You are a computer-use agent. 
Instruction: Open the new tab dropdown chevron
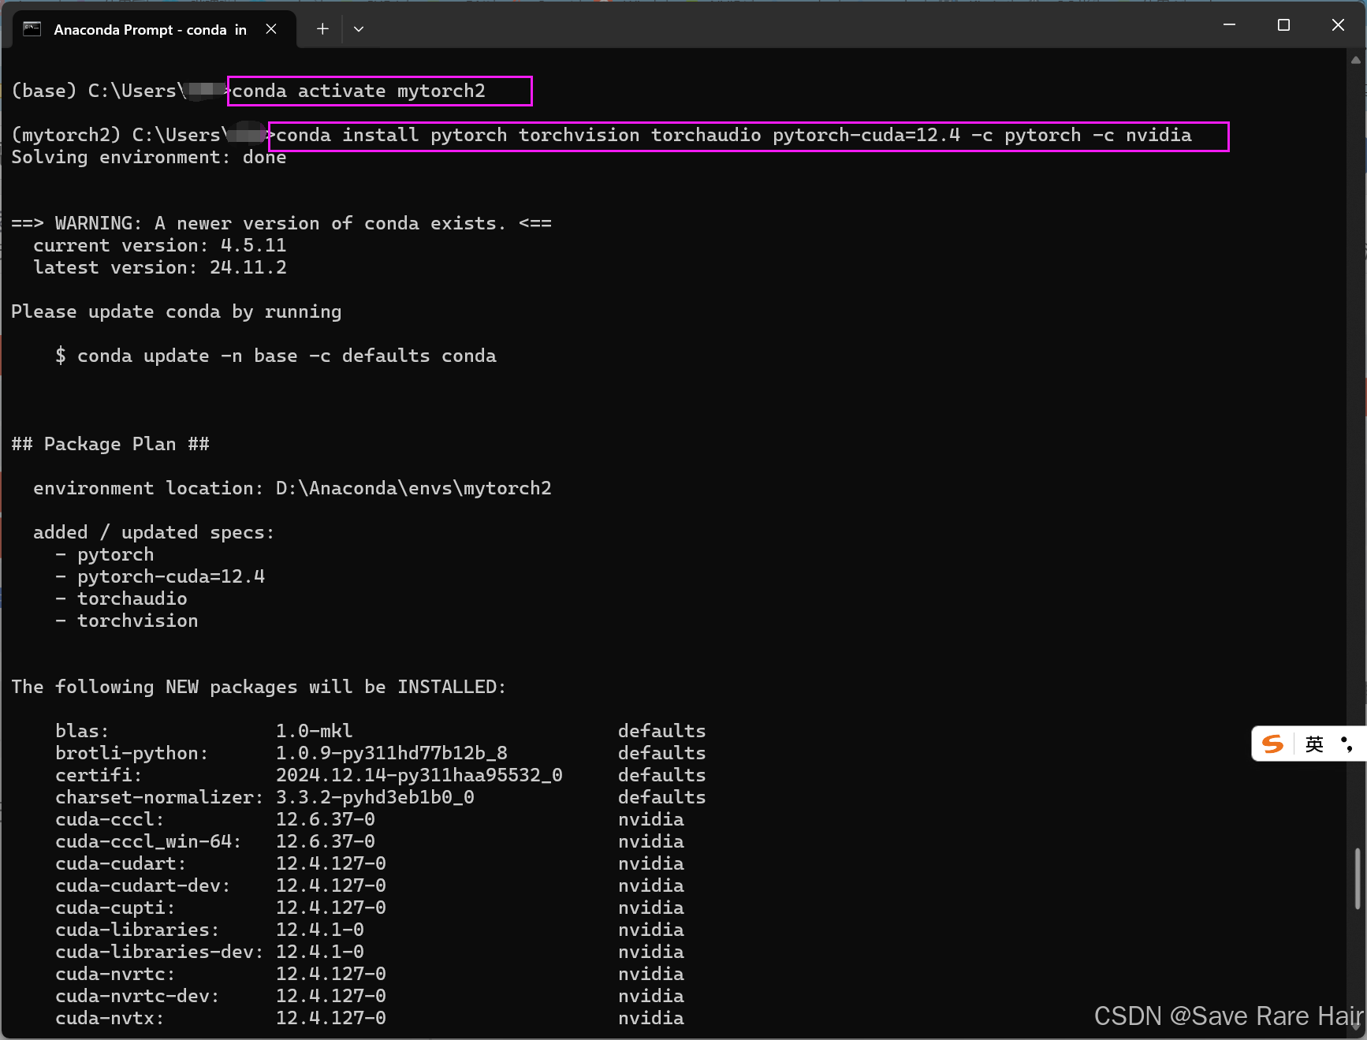(359, 28)
